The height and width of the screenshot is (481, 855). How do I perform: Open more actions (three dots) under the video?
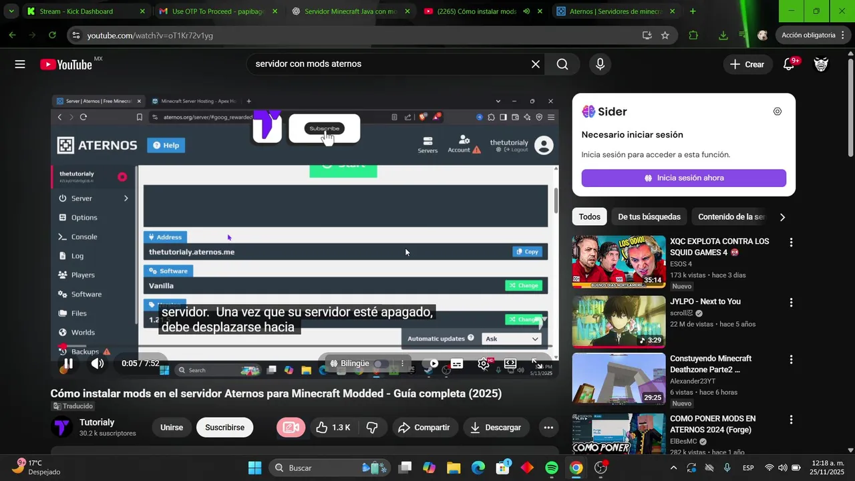(x=548, y=428)
